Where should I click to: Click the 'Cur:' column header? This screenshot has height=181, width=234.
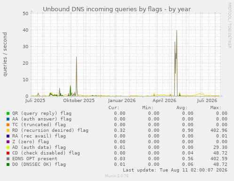(114, 108)
